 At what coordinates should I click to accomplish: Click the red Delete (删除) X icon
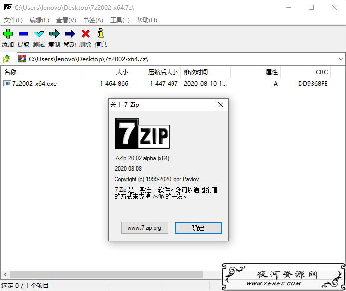[x=85, y=34]
